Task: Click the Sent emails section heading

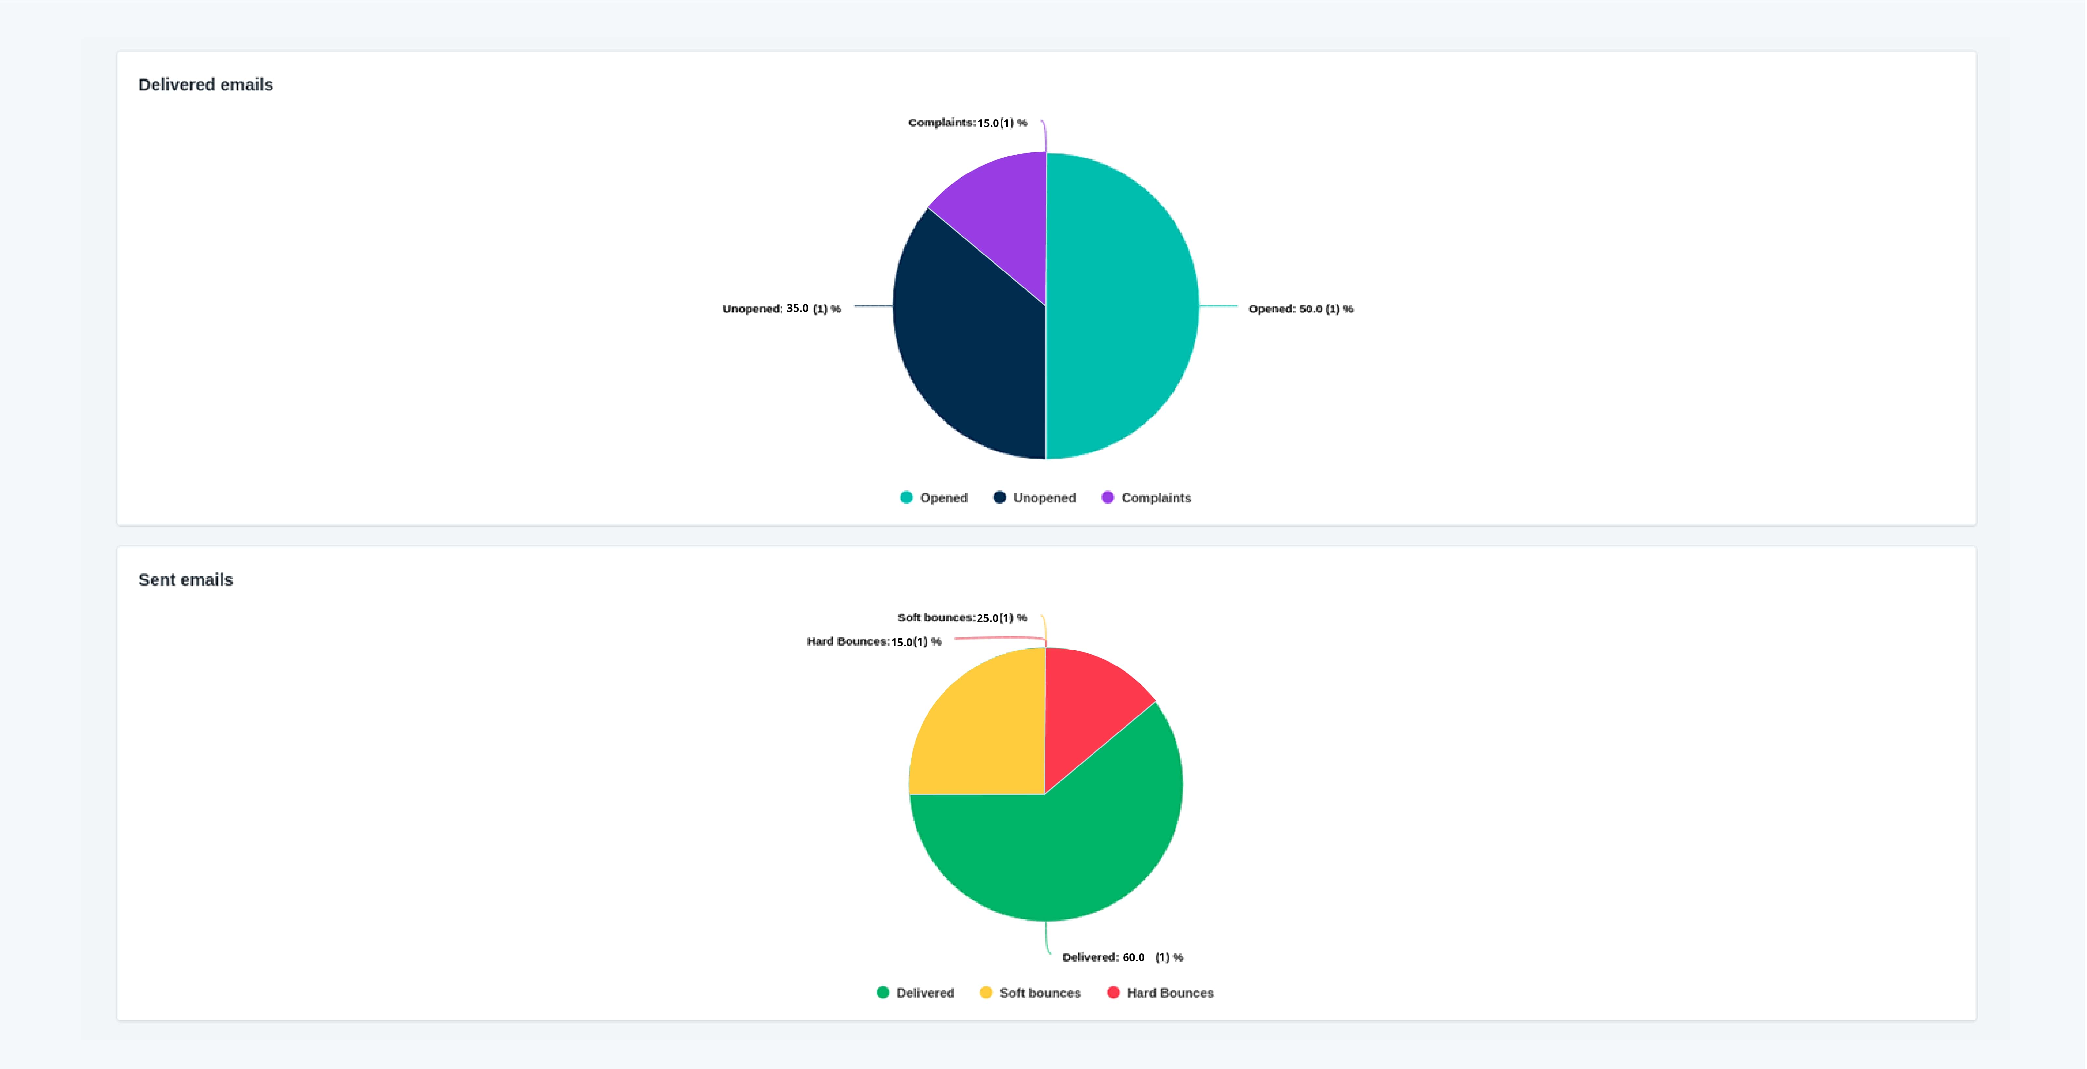Action: 186,580
